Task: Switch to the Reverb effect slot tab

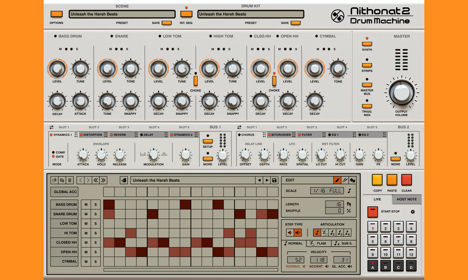Action: point(124,135)
